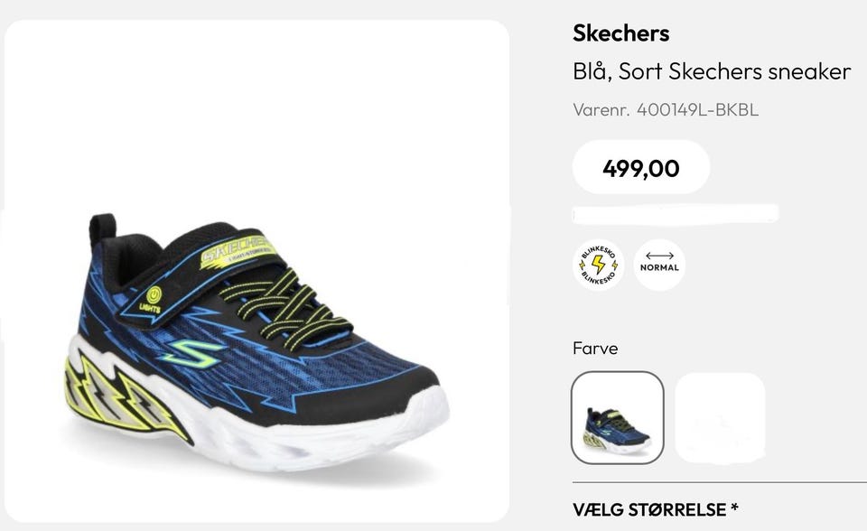
Task: Click the item number 400149L-BKBL
Action: click(x=697, y=109)
